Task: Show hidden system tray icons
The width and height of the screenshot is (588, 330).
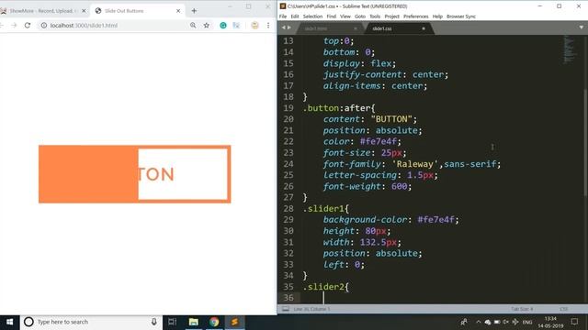Action: 478,322
